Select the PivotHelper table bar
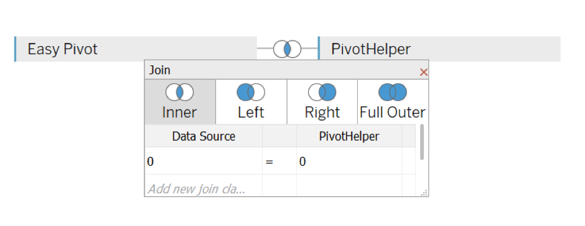 (439, 49)
